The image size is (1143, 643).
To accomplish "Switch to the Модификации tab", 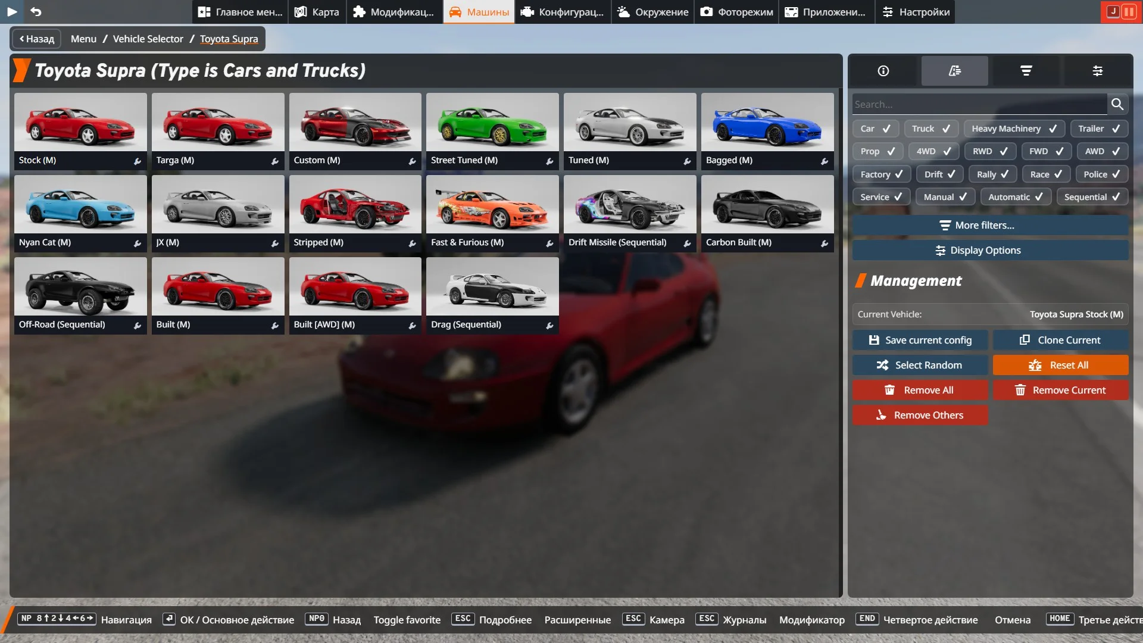I will point(394,12).
